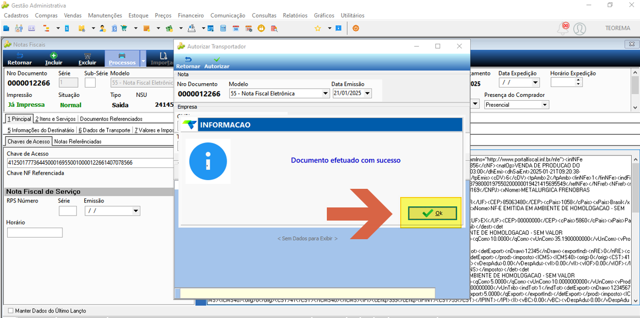The image size is (640, 318).
Task: Switch to the 2 Itens e Serviços tab
Action: click(55, 119)
